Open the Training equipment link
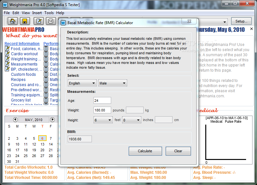This screenshot has width=257, height=185. pyautogui.click(x=27, y=95)
